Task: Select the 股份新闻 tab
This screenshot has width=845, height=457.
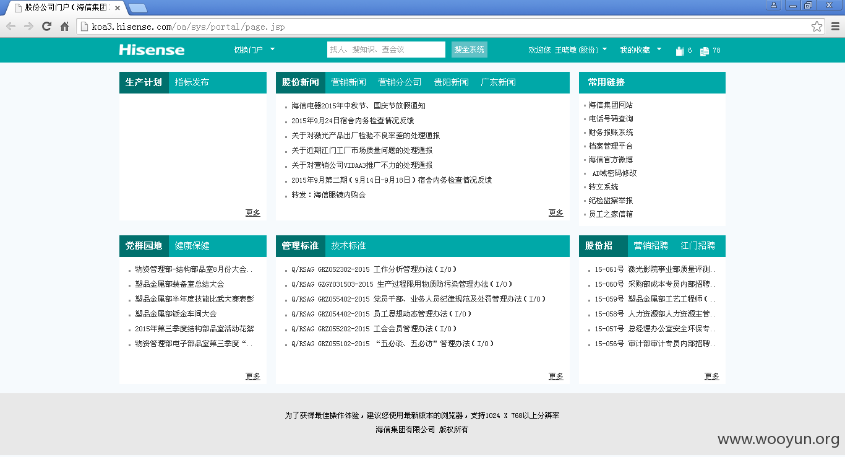Action: coord(300,82)
